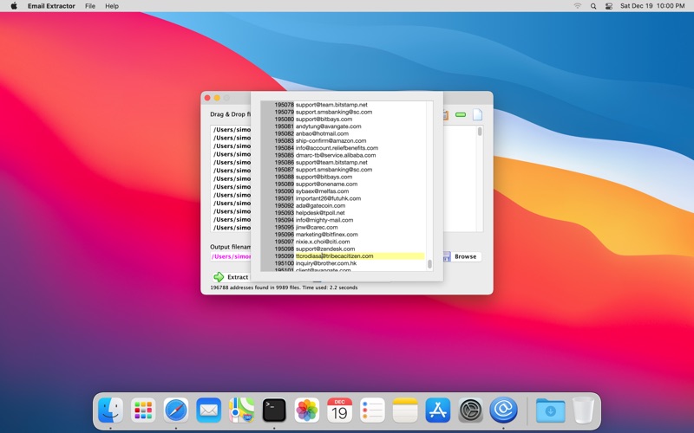The width and height of the screenshot is (694, 433).
Task: Launch Safari from the Dock
Action: pyautogui.click(x=176, y=410)
